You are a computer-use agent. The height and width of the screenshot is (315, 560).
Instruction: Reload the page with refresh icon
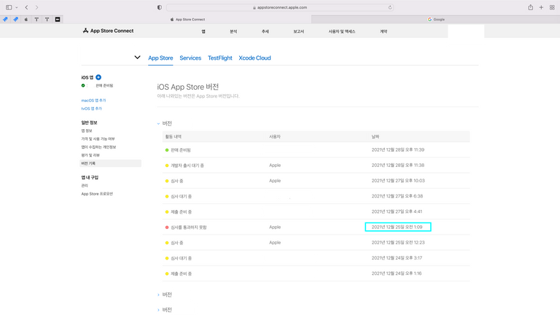390,7
